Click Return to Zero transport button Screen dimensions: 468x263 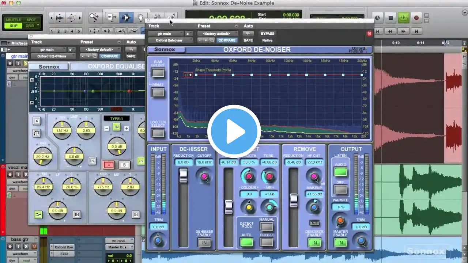pyautogui.click(x=378, y=31)
